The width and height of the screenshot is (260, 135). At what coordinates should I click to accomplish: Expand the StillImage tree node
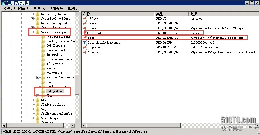pyautogui.click(x=32, y=118)
